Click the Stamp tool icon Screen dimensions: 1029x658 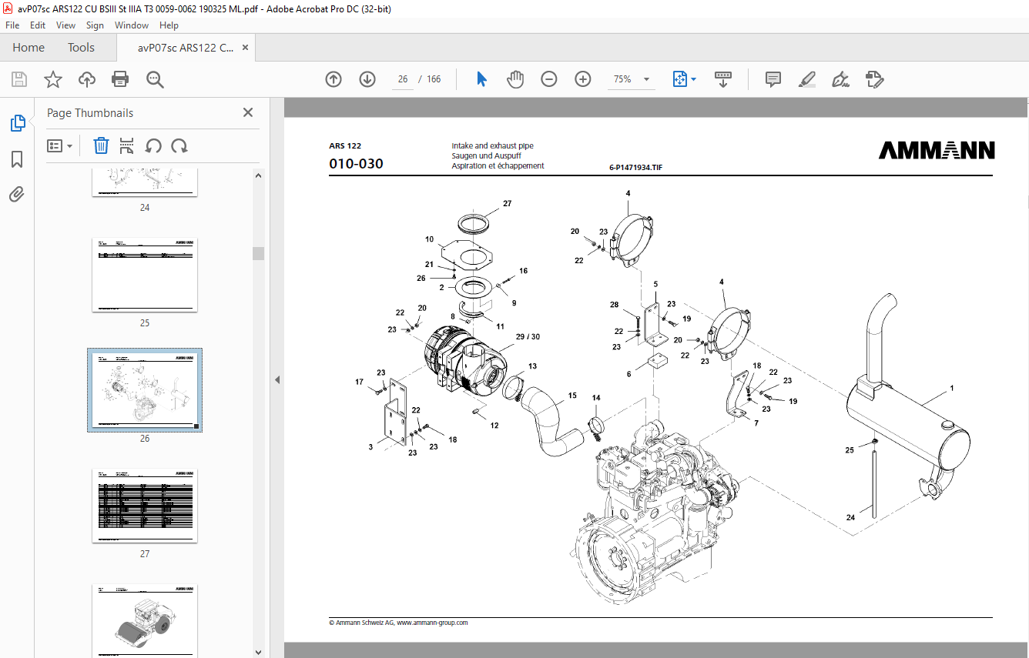coord(874,79)
